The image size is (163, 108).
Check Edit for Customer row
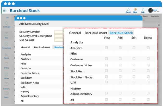[134, 59]
